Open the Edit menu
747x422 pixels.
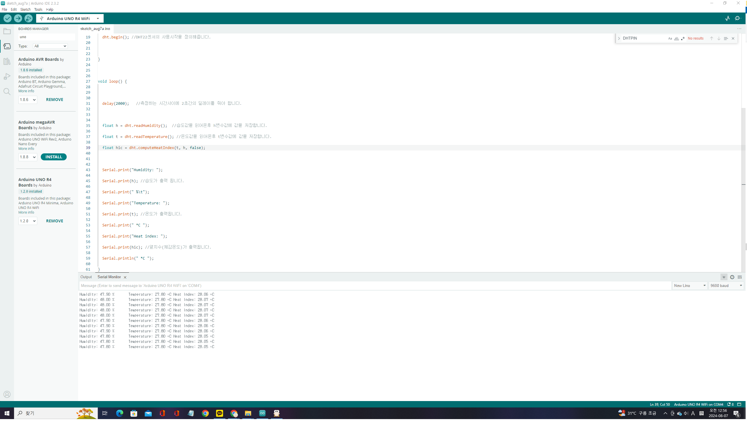click(x=14, y=10)
